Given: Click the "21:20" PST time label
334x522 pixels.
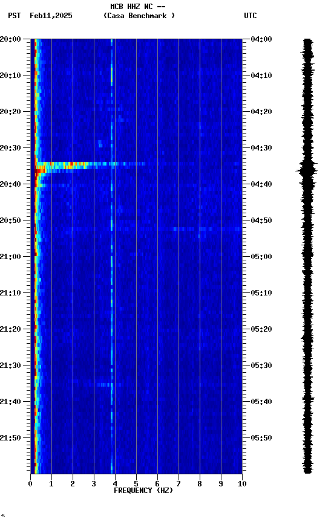Looking at the screenshot, I should pyautogui.click(x=10, y=330).
